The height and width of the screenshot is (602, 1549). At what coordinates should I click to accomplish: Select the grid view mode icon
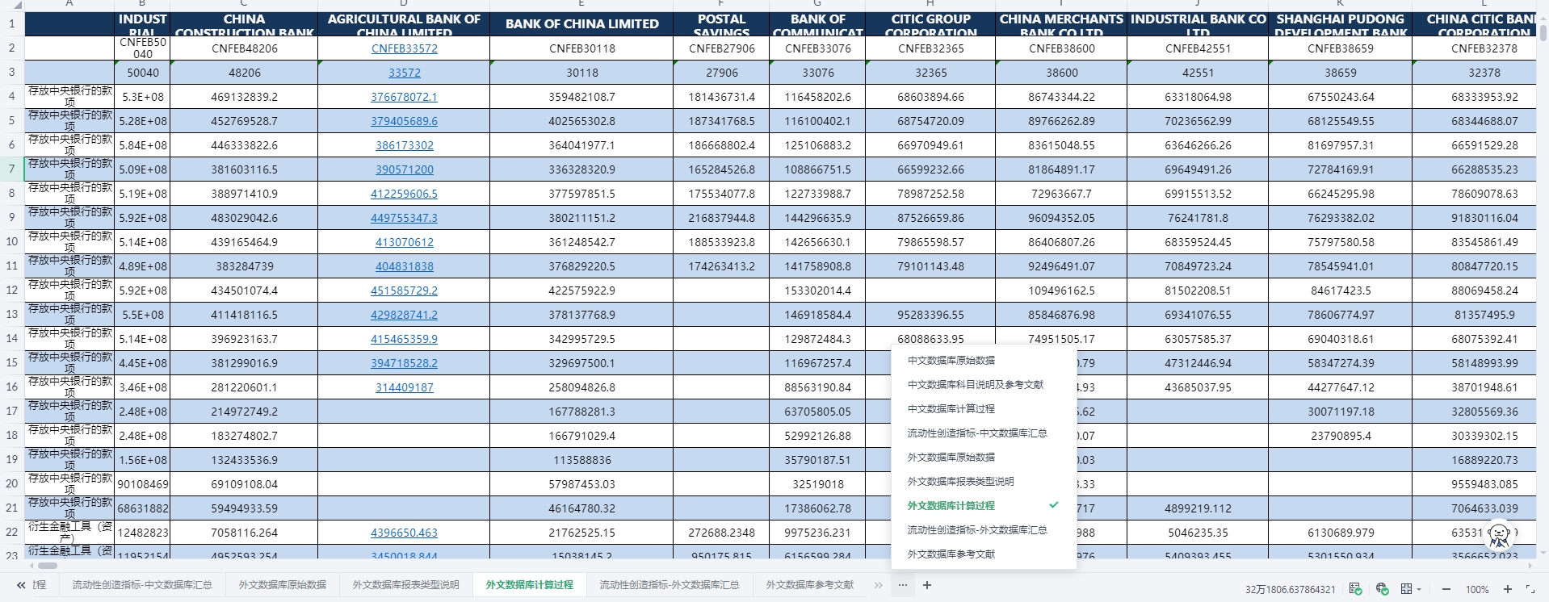click(1406, 589)
